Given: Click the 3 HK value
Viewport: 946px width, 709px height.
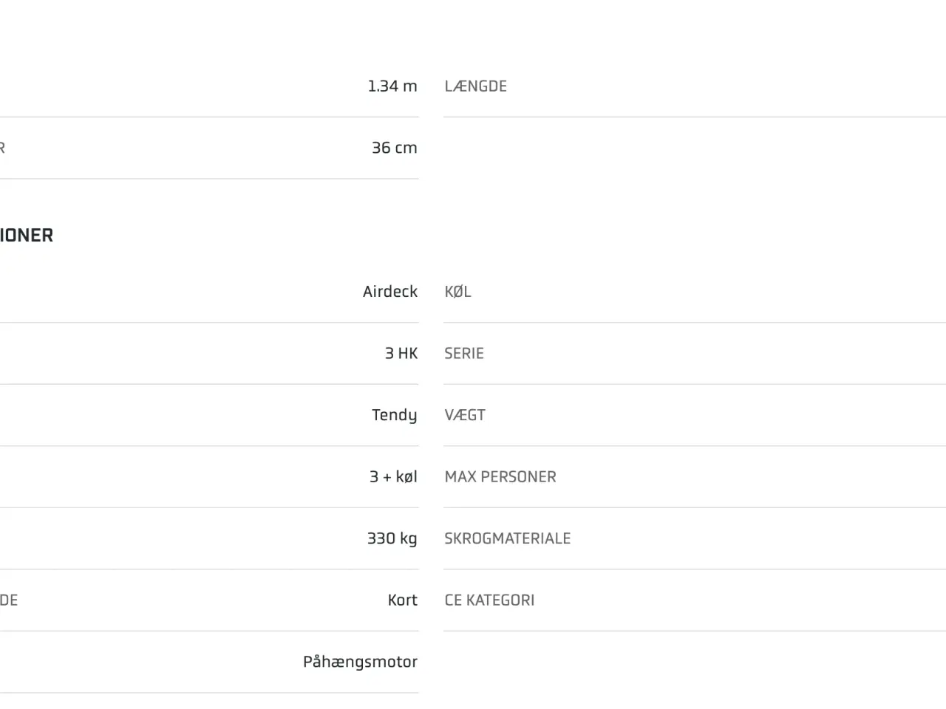Looking at the screenshot, I should [401, 353].
